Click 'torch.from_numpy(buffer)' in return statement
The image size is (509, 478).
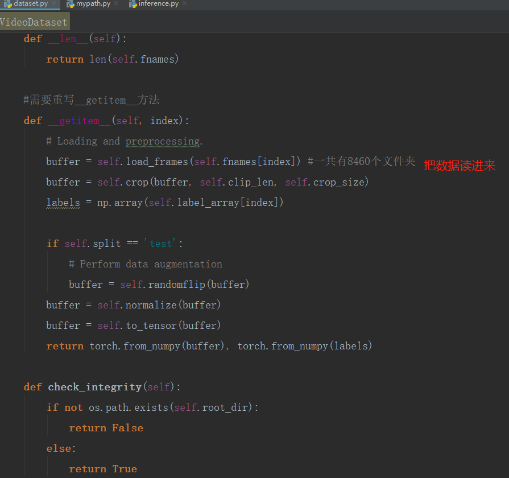[157, 346]
